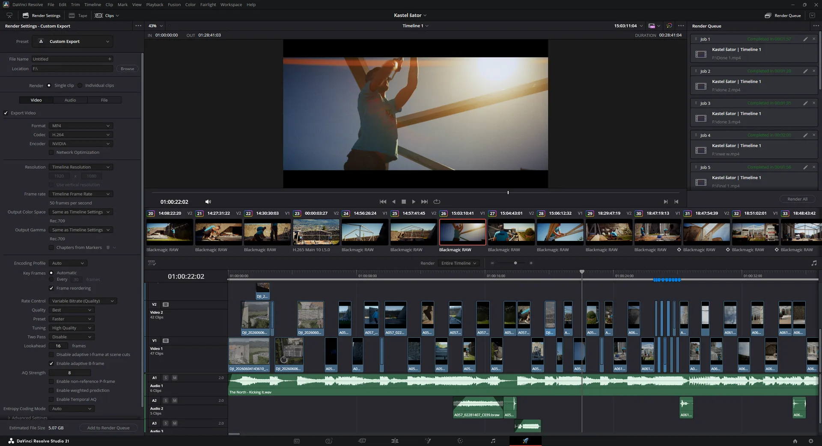The width and height of the screenshot is (822, 446).
Task: Play the timeline in reverse
Action: click(x=394, y=202)
